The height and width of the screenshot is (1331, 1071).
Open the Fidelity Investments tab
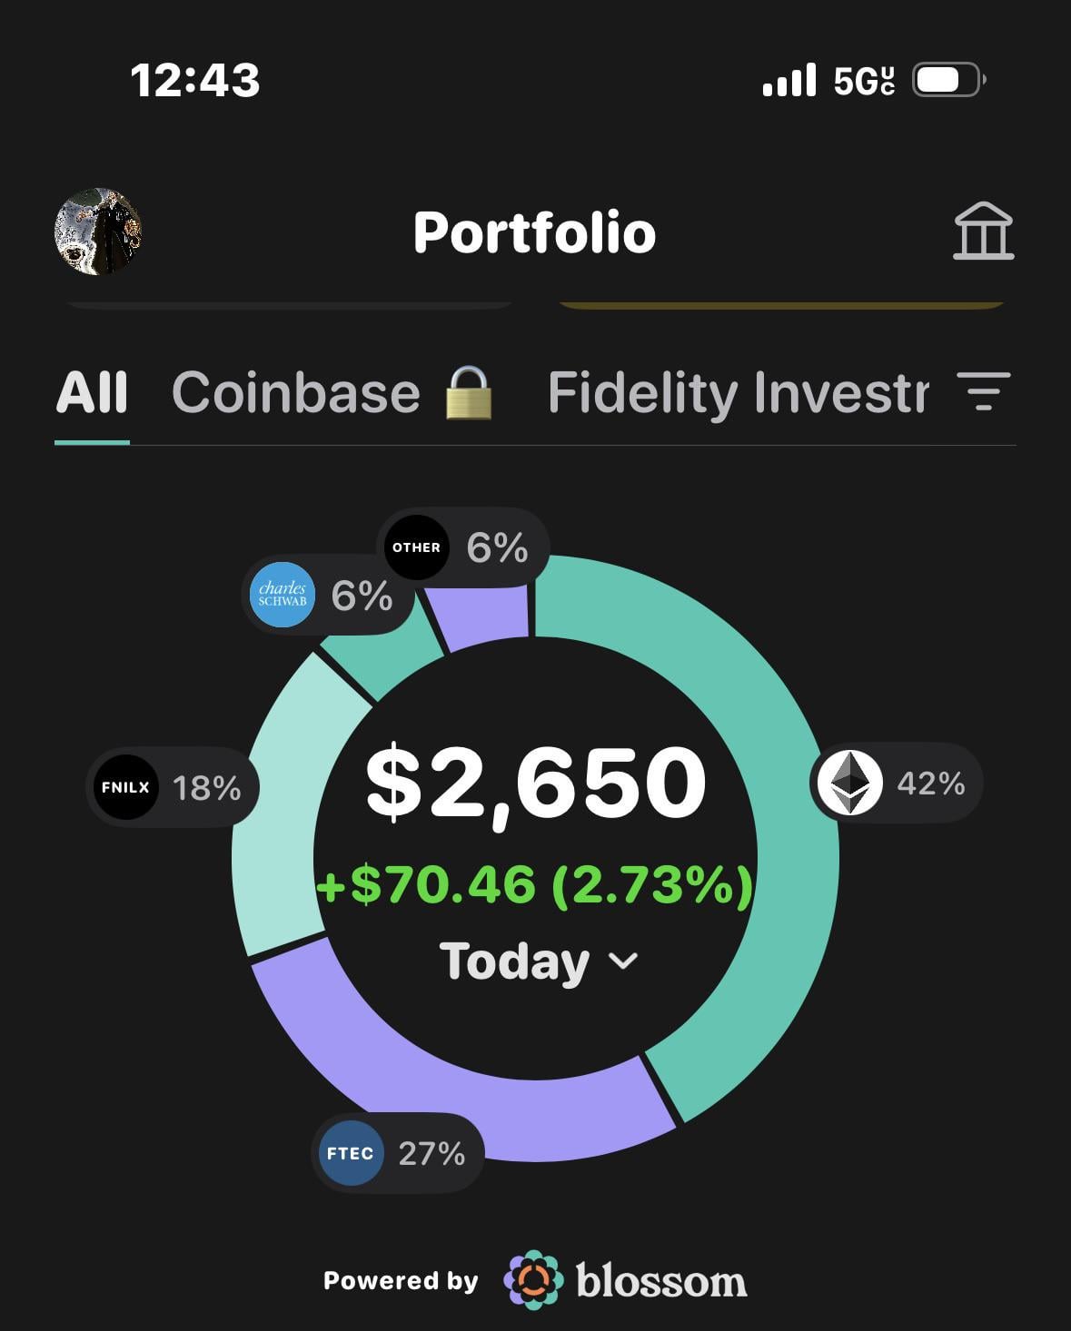[739, 395]
